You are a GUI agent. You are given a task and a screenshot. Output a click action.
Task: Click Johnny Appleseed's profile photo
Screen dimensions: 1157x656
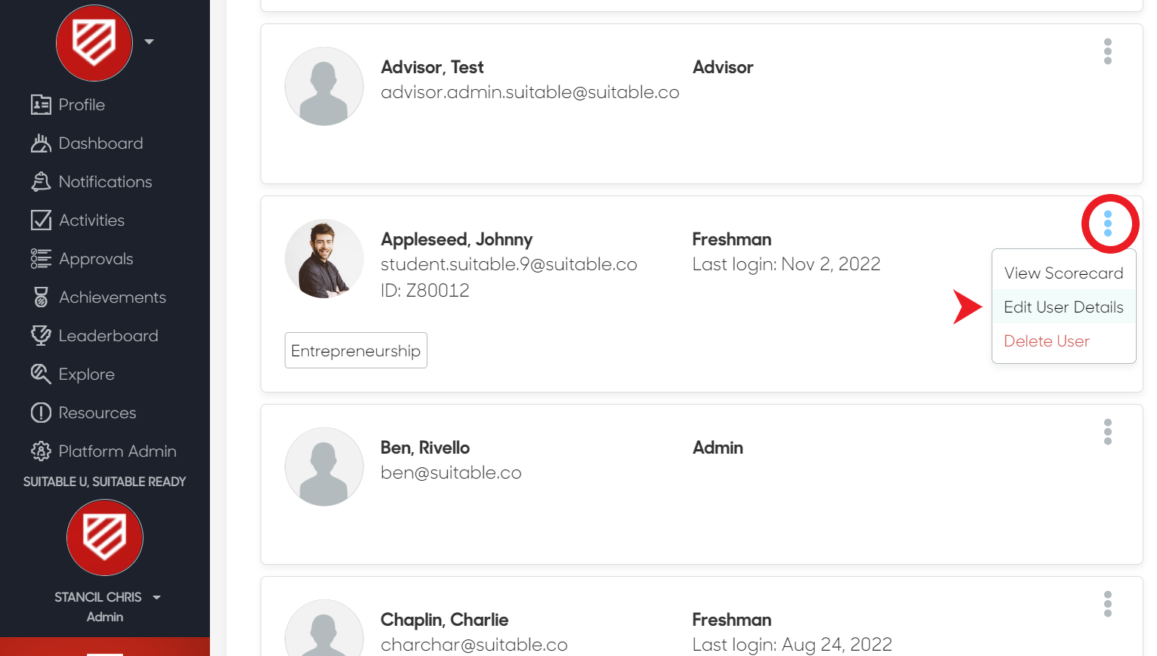click(x=324, y=259)
